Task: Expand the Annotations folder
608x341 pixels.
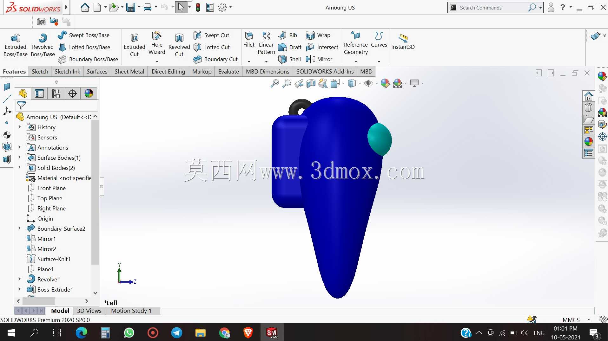Action: (19, 147)
